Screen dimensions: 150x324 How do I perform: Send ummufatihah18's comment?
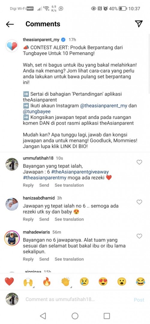coord(44,185)
